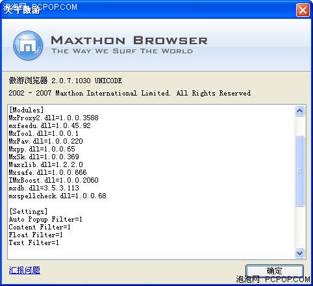This screenshot has width=313, height=286.
Task: Click the version text 2.0.7.1030 UNICODE
Action: [x=86, y=81]
